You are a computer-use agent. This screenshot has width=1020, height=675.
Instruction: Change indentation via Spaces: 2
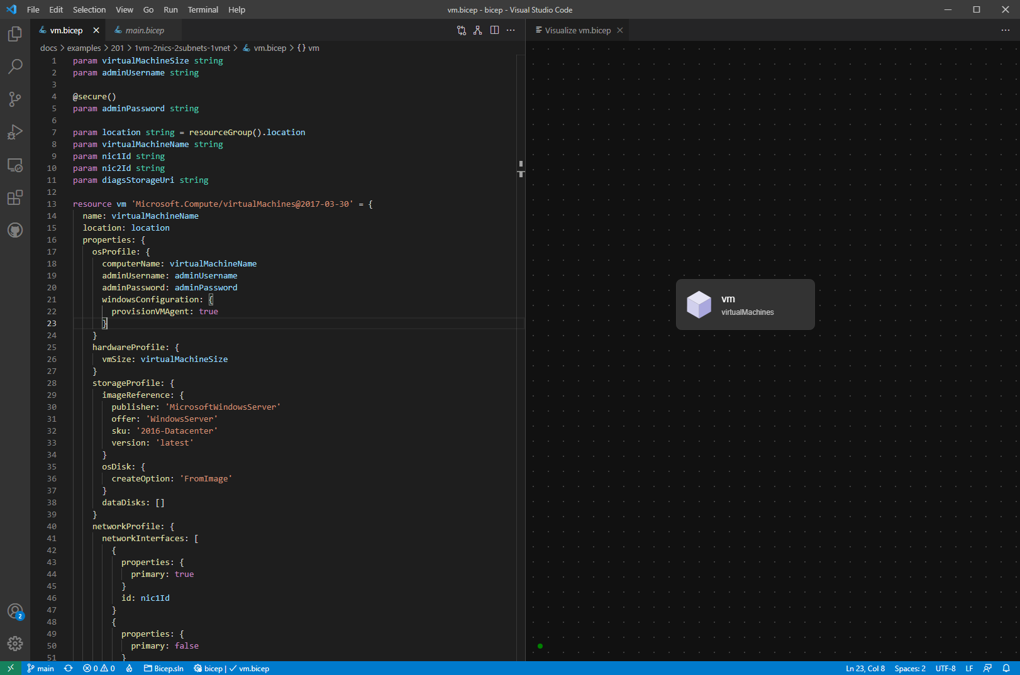[910, 668]
